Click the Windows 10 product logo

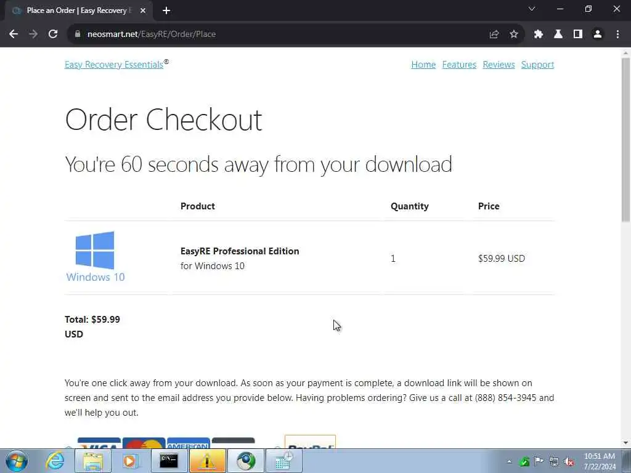[x=96, y=257]
